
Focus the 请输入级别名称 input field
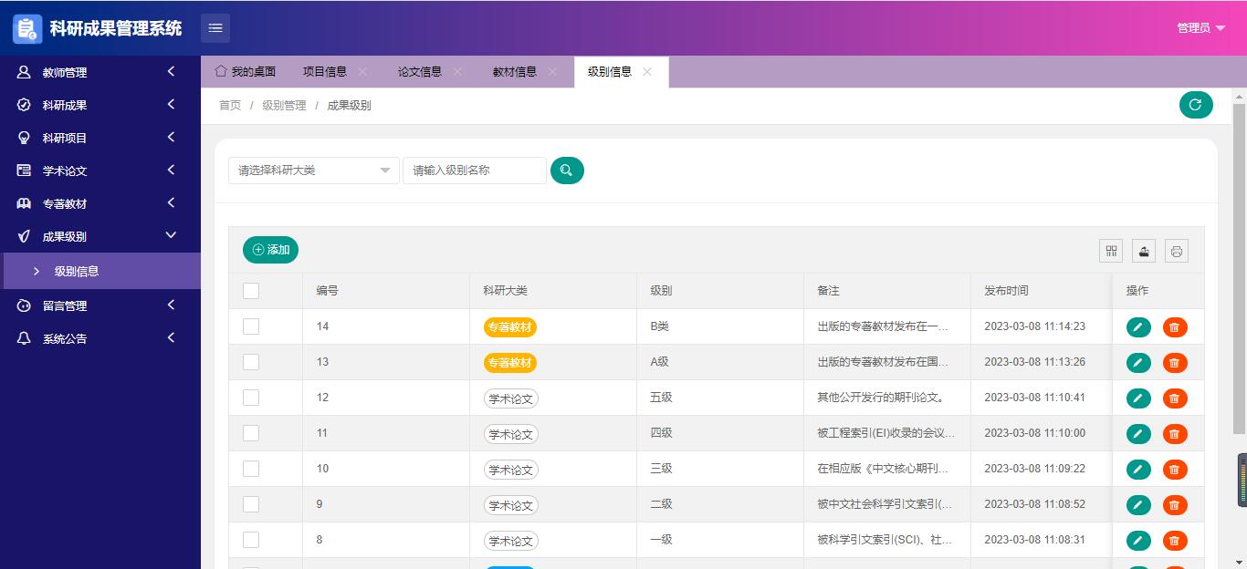pos(475,171)
